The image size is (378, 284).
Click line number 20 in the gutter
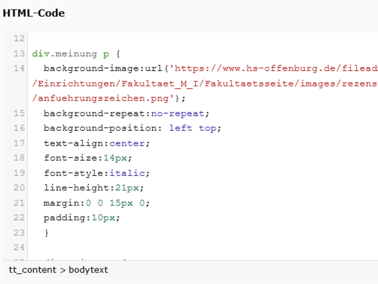click(x=19, y=188)
